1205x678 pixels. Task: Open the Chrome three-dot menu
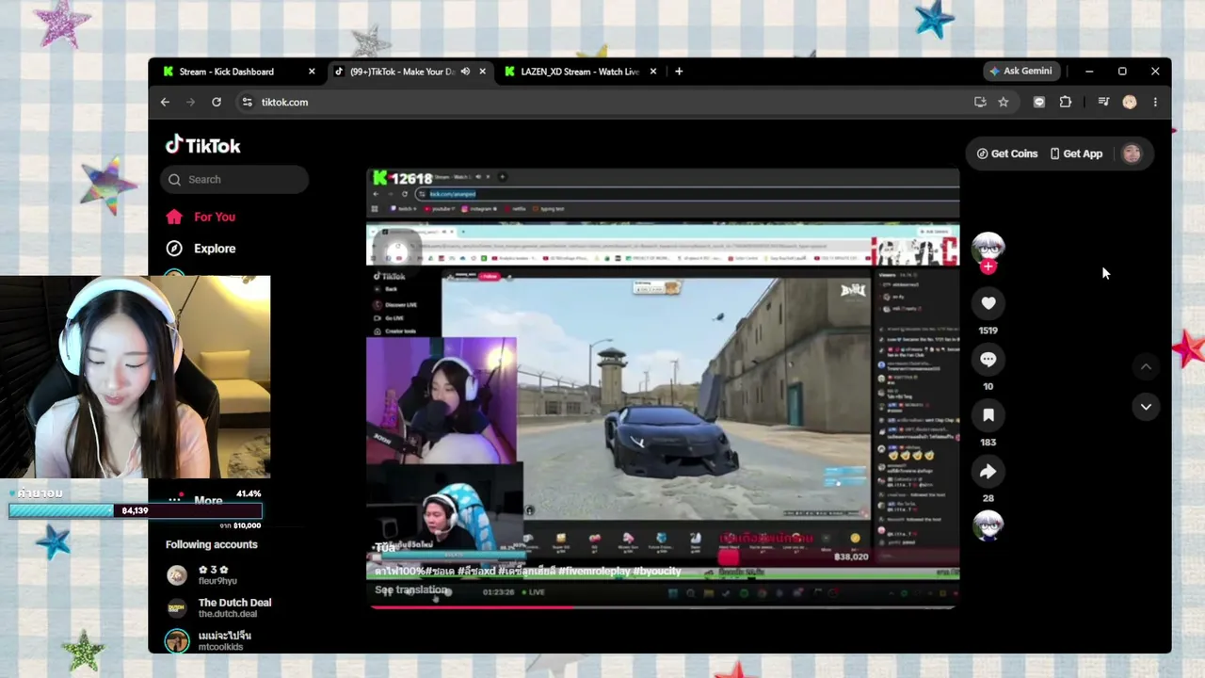tap(1155, 102)
